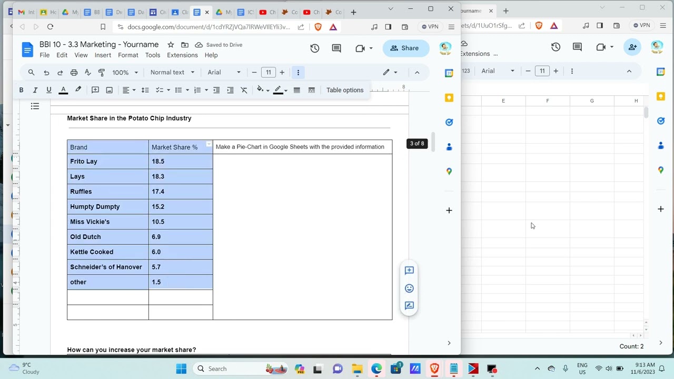The width and height of the screenshot is (674, 379).
Task: Open Google Maps in Docs side panel
Action: point(449,171)
